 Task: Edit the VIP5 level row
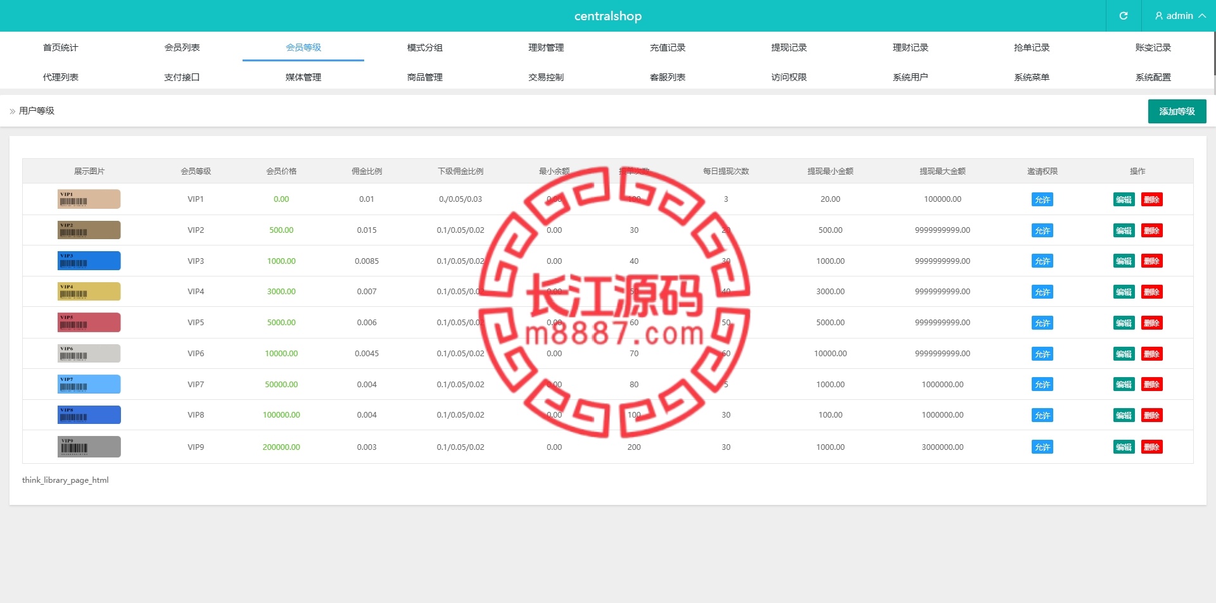1124,323
